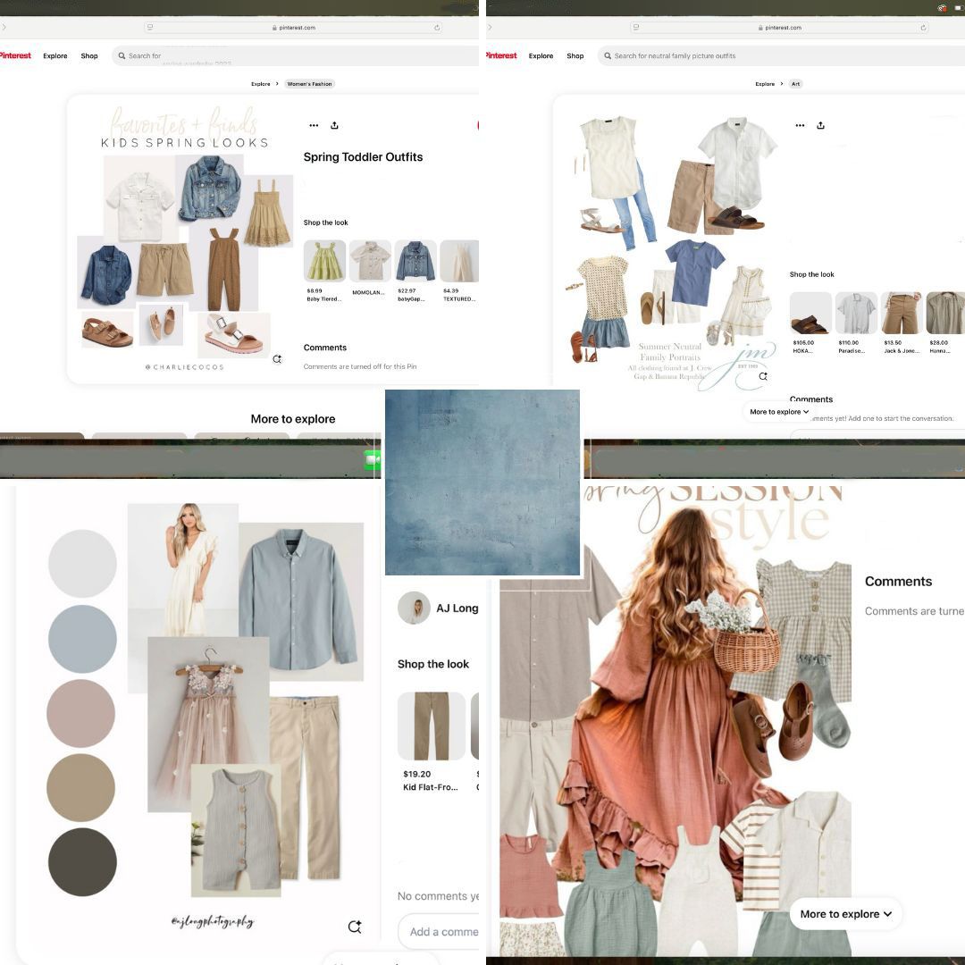The height and width of the screenshot is (965, 965).
Task: Select the dusty blue palette circle in AJ Long pin
Action: 82,638
